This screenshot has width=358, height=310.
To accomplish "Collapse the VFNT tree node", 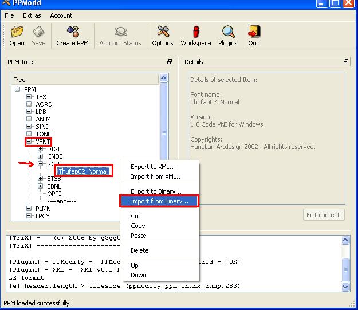I will coord(29,142).
